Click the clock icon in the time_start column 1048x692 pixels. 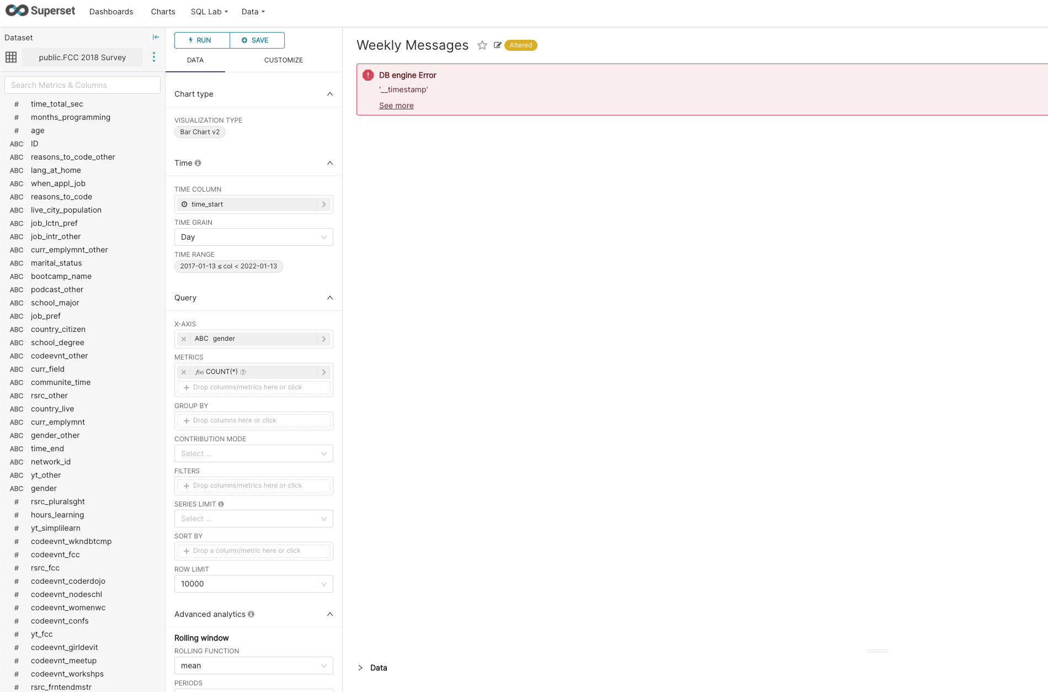tap(184, 204)
